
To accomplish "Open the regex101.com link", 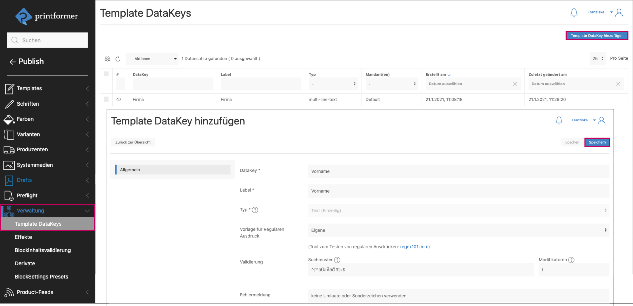I will 414,247.
